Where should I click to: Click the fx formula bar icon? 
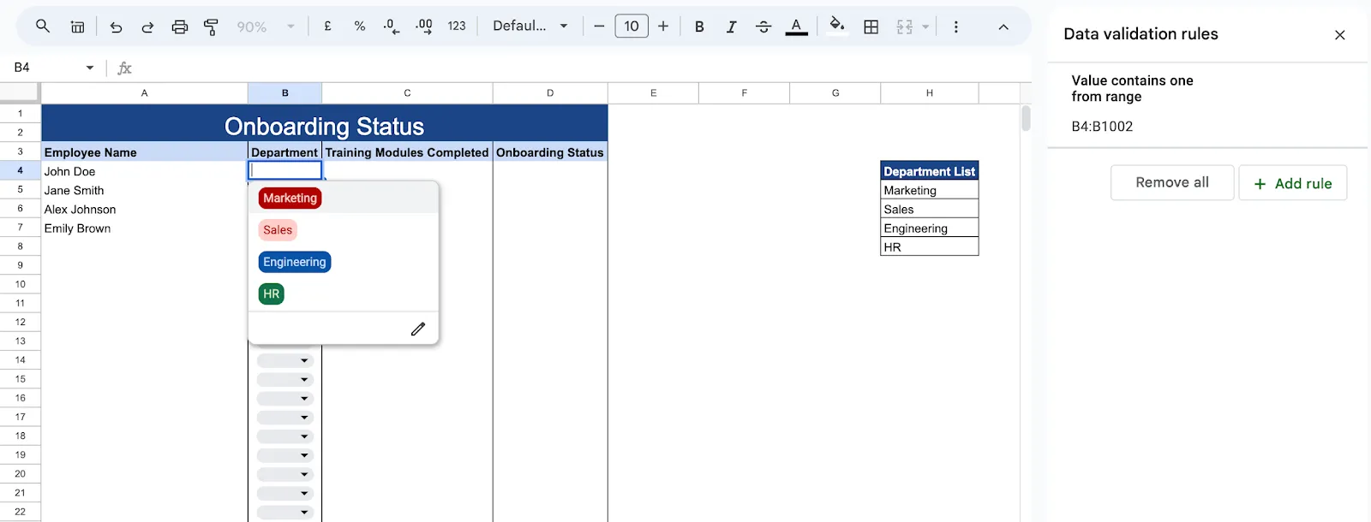124,68
